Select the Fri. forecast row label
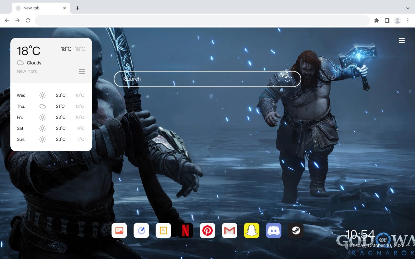This screenshot has width=415, height=259. coord(20,117)
